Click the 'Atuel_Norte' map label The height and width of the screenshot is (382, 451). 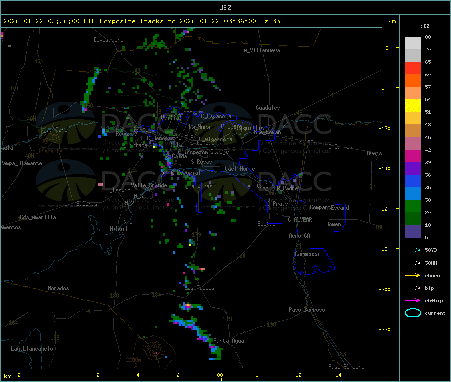pyautogui.click(x=238, y=169)
